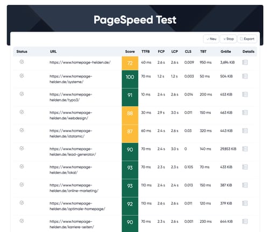Click status check icon of online-marketing/ row
The image size is (269, 232).
(x=22, y=185)
